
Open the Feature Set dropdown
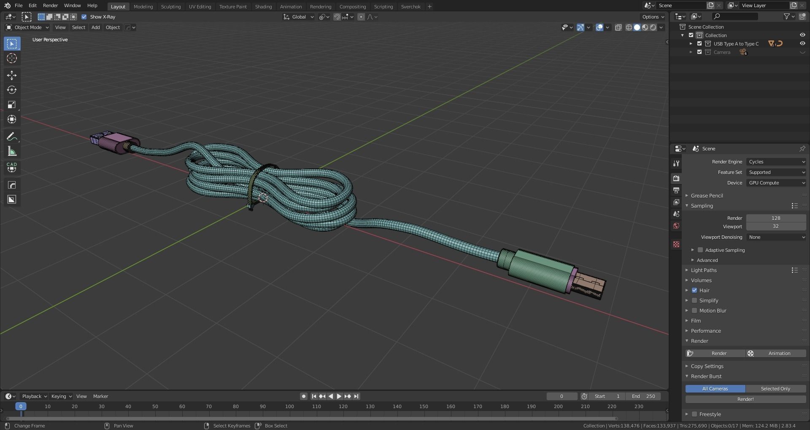[x=776, y=172]
